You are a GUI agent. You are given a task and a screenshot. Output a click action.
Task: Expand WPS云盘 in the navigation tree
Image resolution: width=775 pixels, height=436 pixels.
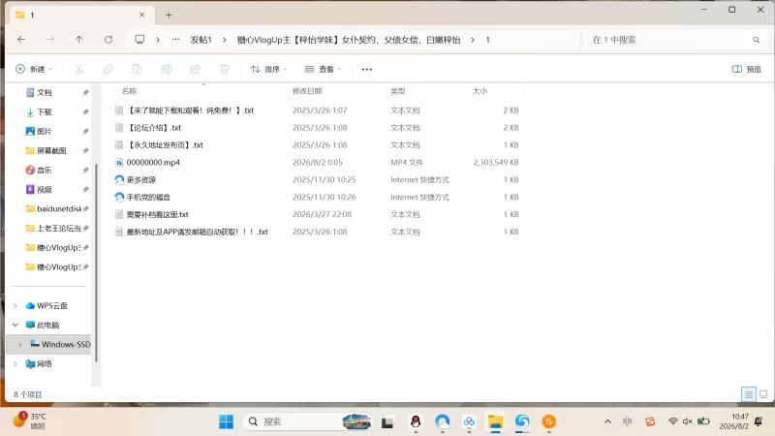click(15, 305)
